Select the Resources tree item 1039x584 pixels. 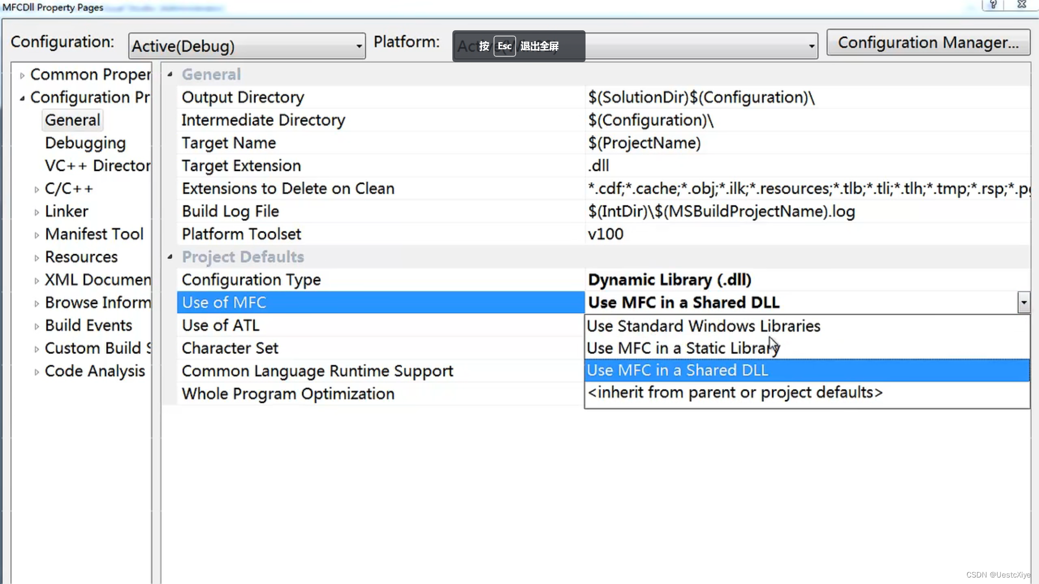[x=81, y=257]
